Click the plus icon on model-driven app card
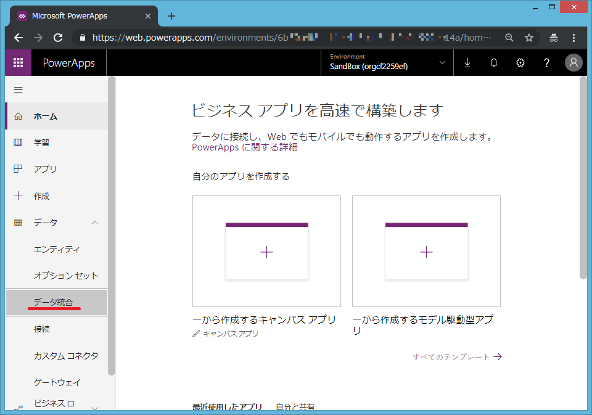This screenshot has width=592, height=415. (426, 252)
